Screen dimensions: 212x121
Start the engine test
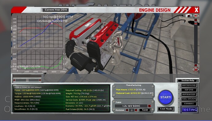click(x=166, y=97)
